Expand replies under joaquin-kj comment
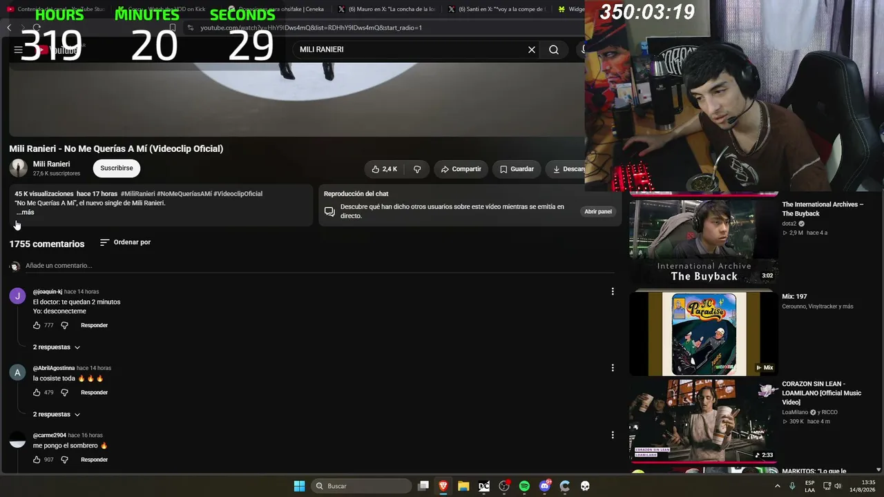 (57, 347)
